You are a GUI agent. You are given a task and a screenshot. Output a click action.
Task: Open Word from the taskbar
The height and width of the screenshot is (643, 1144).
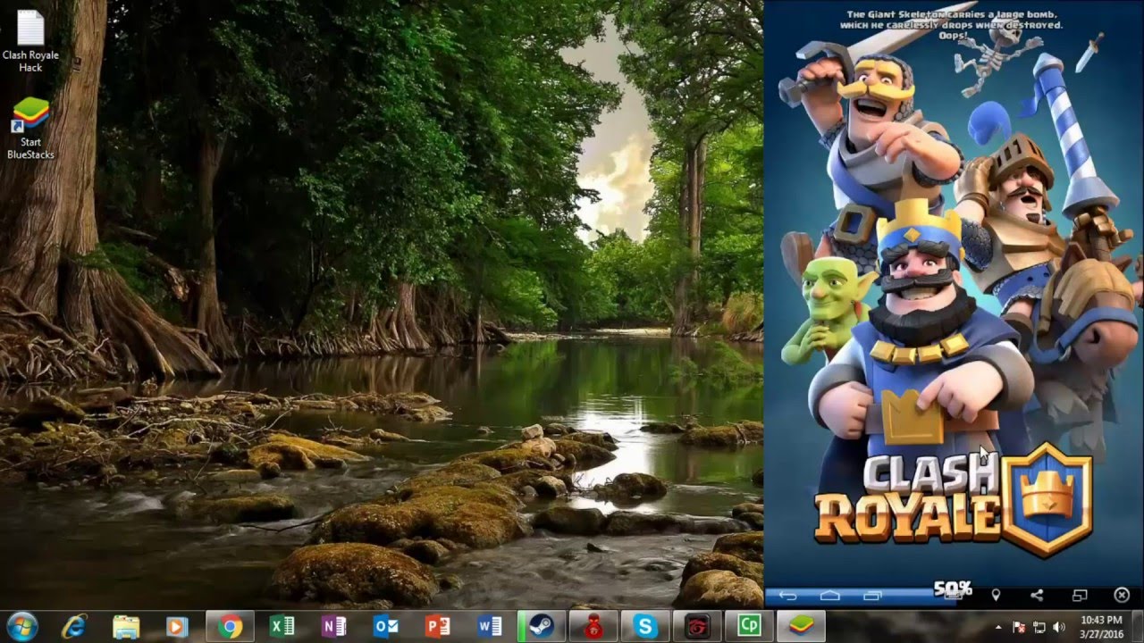(x=489, y=627)
